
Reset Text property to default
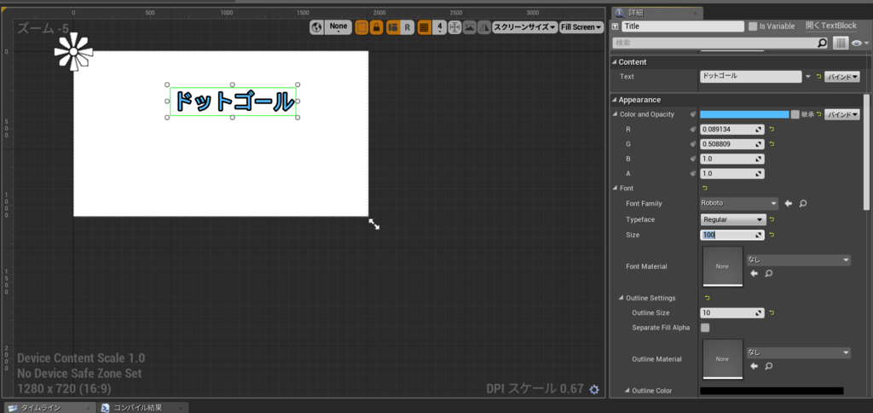point(818,76)
